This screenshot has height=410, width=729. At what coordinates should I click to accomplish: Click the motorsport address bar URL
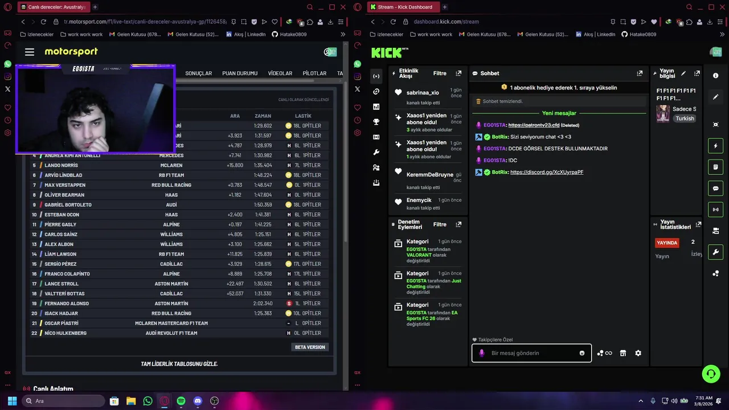145,22
